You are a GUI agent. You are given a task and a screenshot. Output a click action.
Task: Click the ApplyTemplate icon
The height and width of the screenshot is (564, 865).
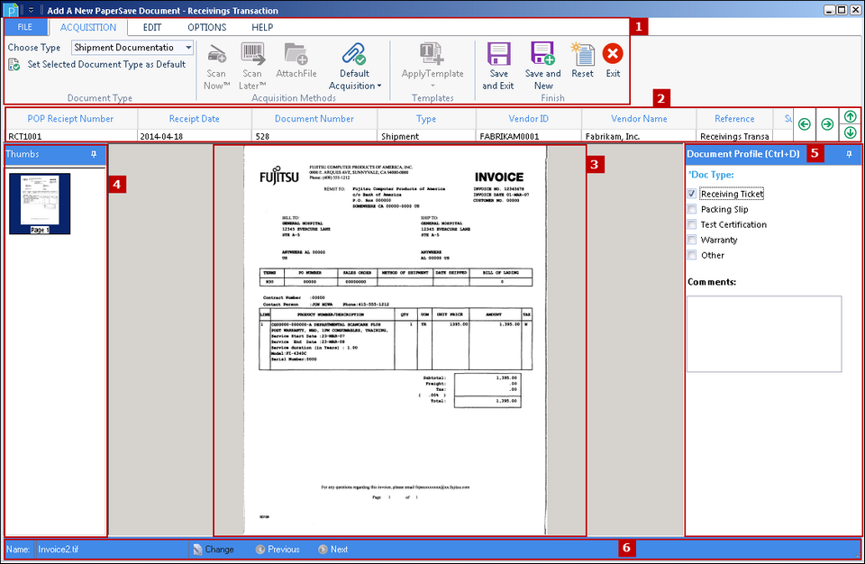click(x=432, y=53)
